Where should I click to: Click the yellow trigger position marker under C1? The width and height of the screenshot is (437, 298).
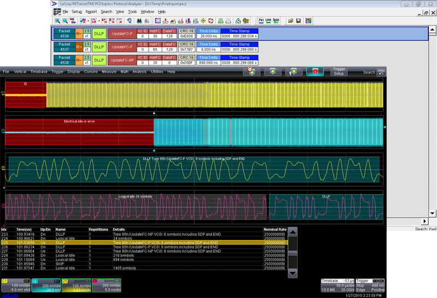(154, 113)
